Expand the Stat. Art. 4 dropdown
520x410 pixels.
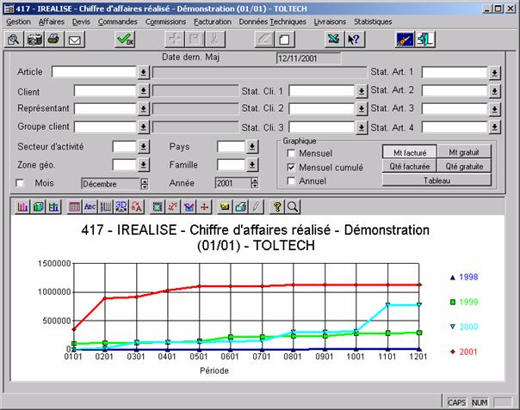tap(494, 127)
